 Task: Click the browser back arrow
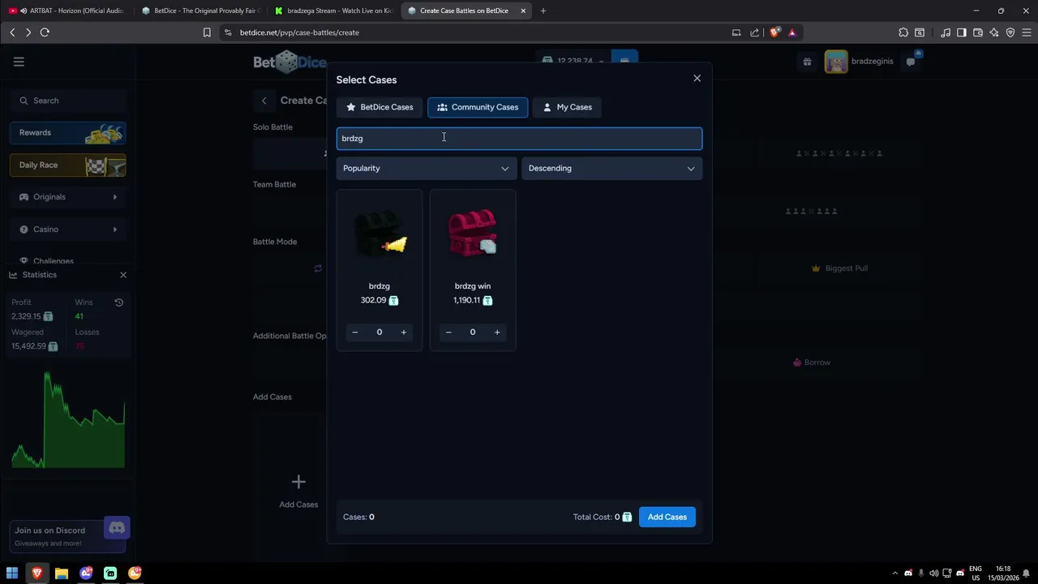click(12, 32)
